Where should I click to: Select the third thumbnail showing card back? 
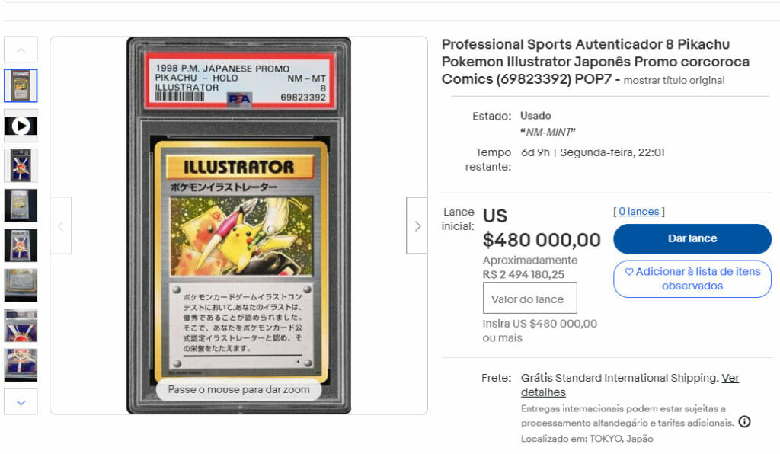21,165
